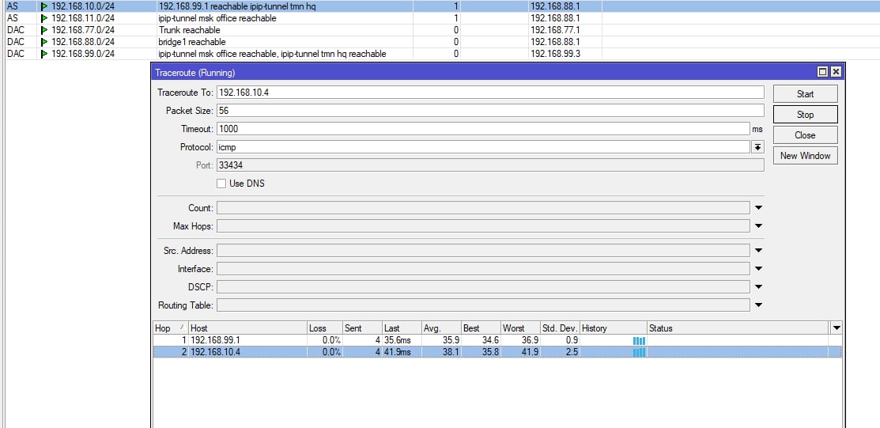880x428 pixels.
Task: Expand the Count field arrow
Action: pos(759,208)
